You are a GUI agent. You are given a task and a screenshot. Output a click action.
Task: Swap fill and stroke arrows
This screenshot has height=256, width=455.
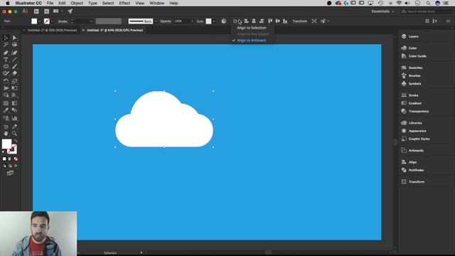(16, 141)
